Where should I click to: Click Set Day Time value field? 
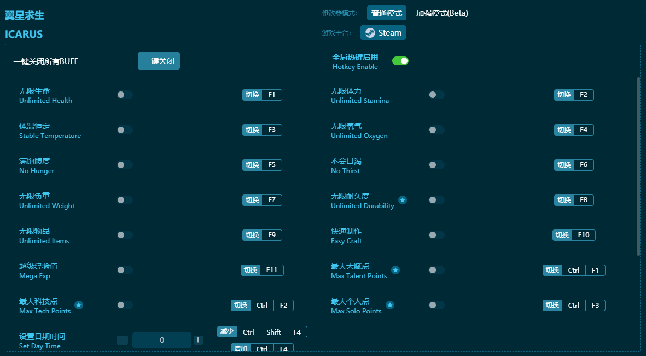[x=161, y=340]
